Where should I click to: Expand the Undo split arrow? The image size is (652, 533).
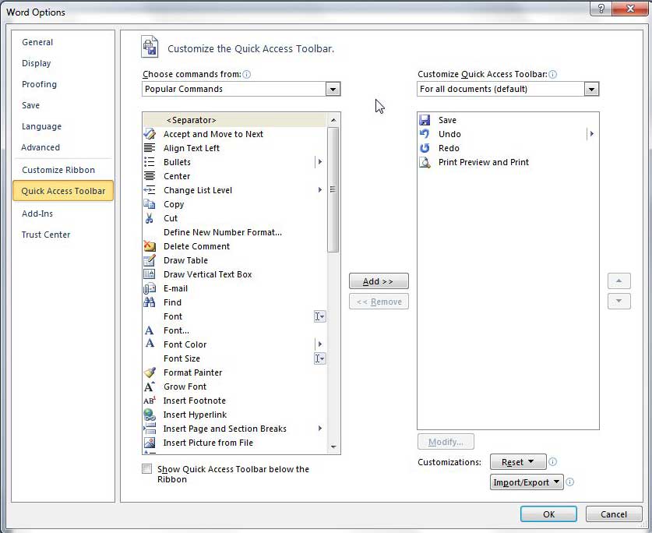(592, 134)
